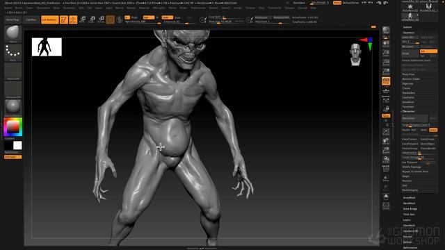Toggle the Solo mode icon
Screen dimensions: 445x250
click(386, 197)
